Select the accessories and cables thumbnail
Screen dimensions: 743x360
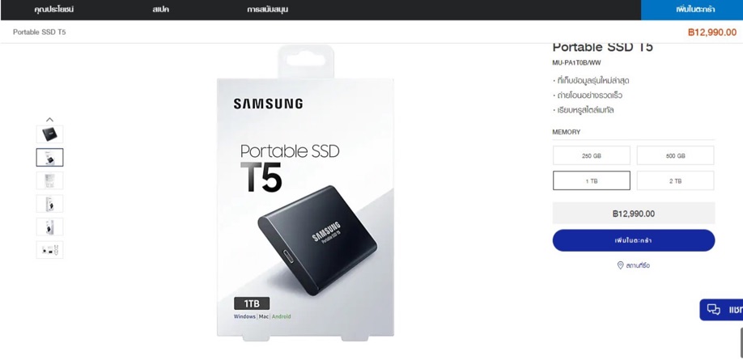[x=49, y=250]
